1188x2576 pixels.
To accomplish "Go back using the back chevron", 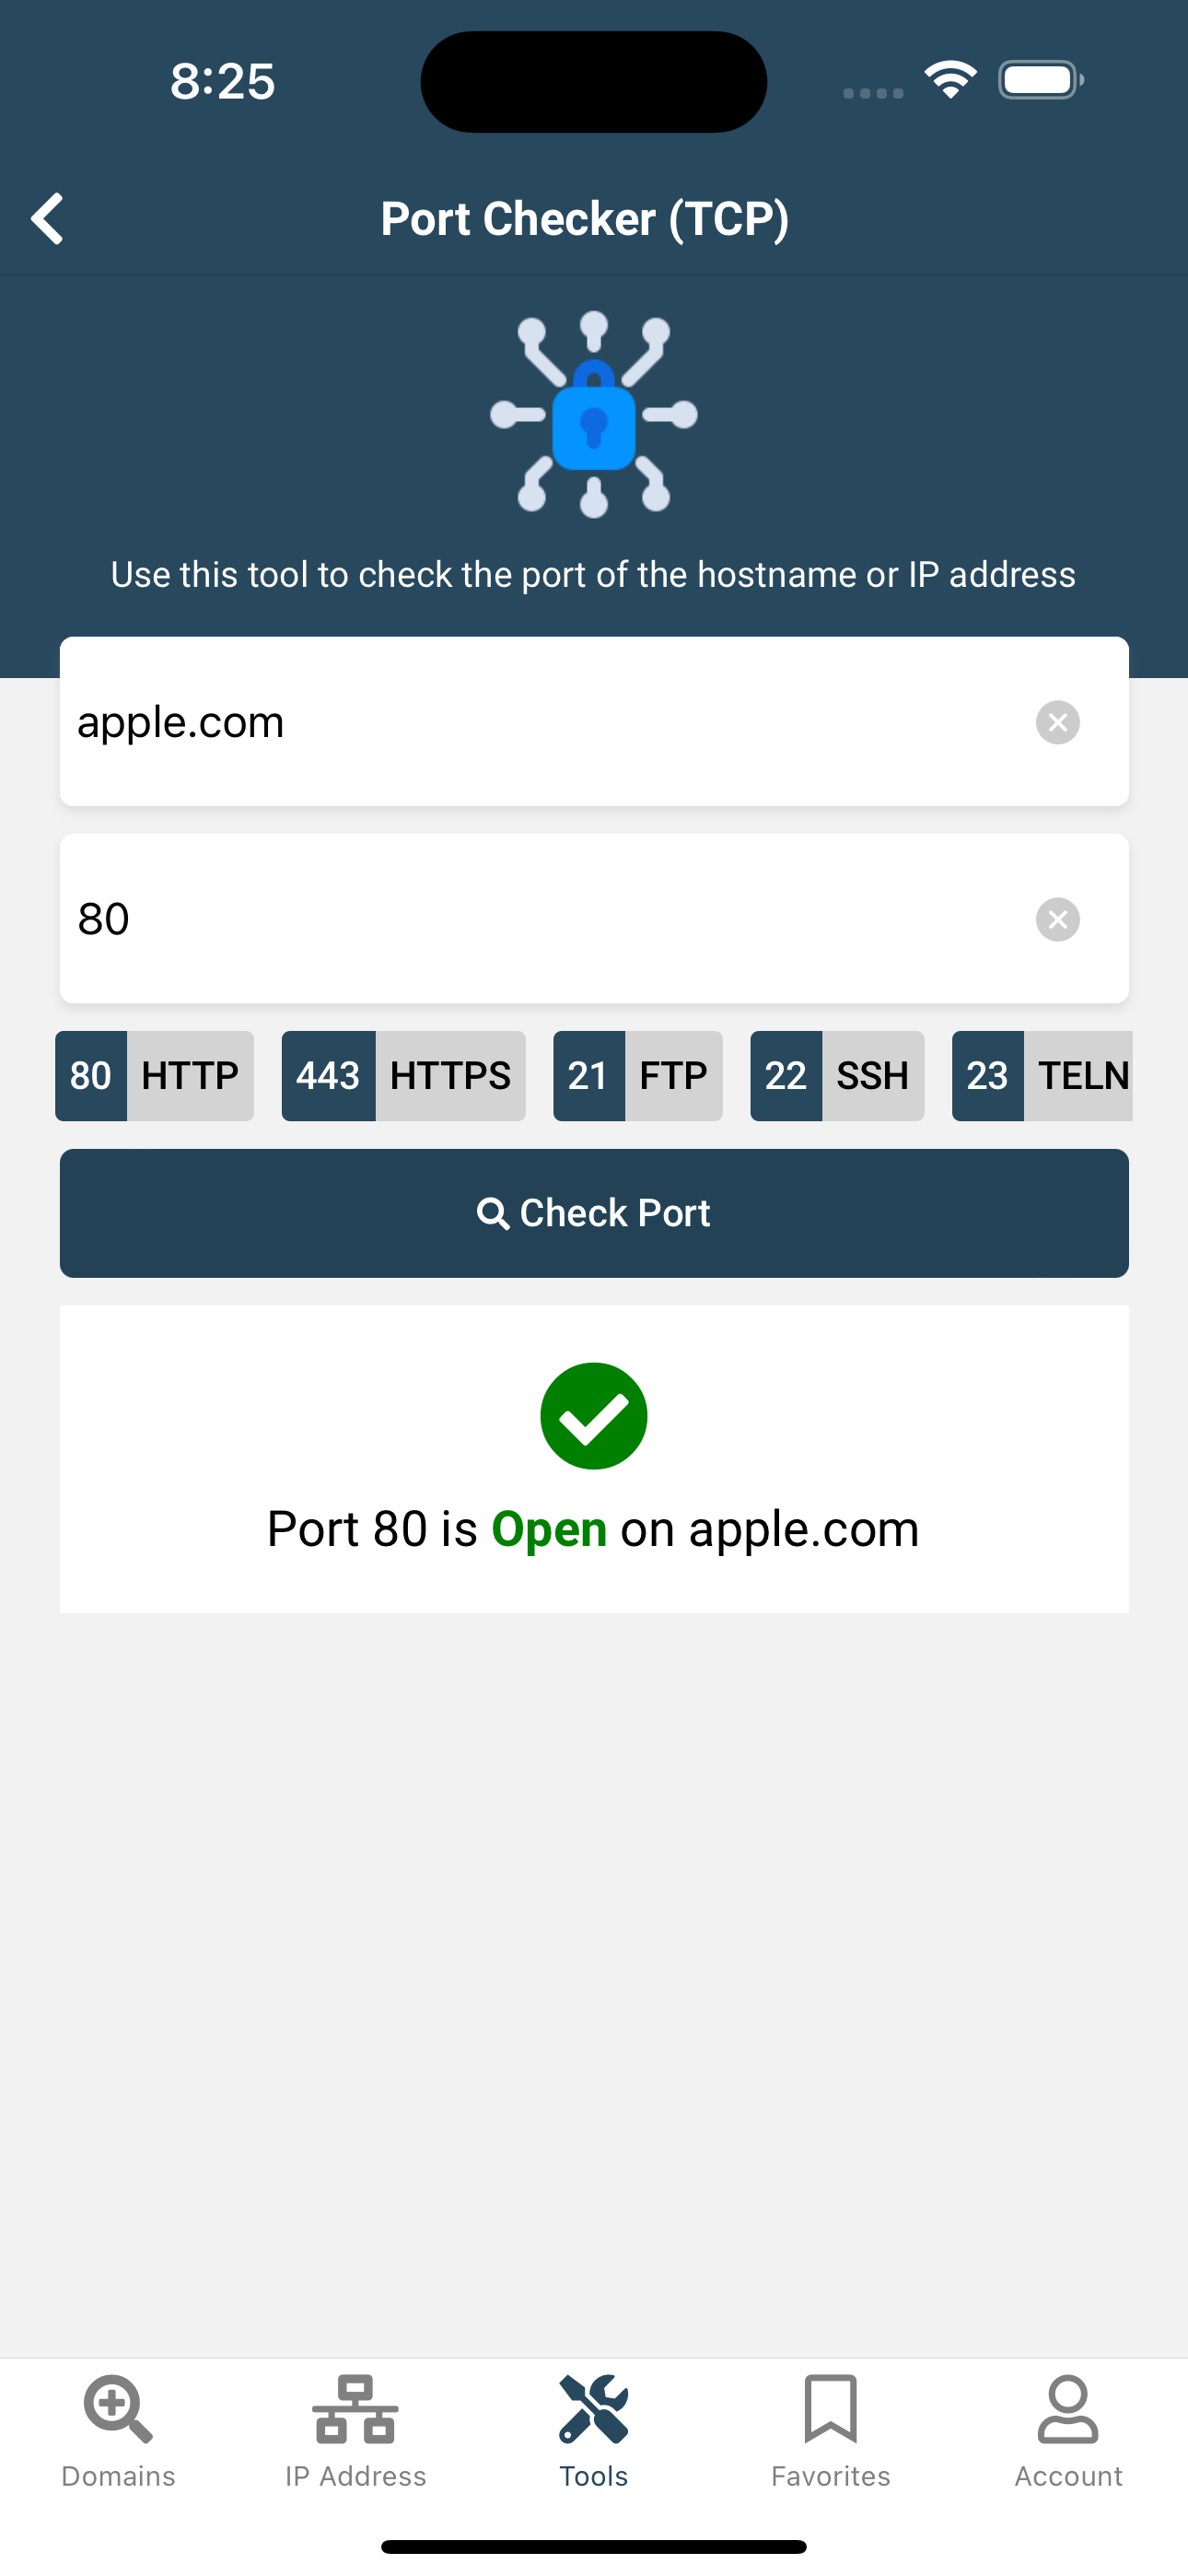I will point(48,218).
